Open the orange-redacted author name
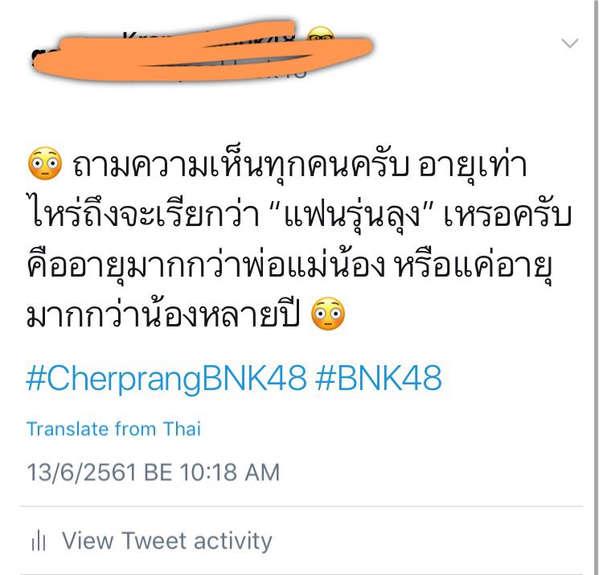 (202, 51)
